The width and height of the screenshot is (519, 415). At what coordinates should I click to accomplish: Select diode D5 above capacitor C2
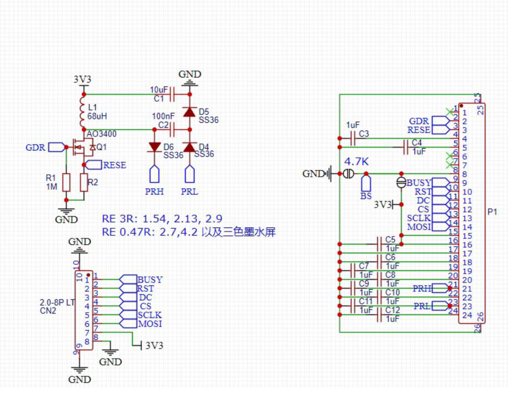coord(189,112)
